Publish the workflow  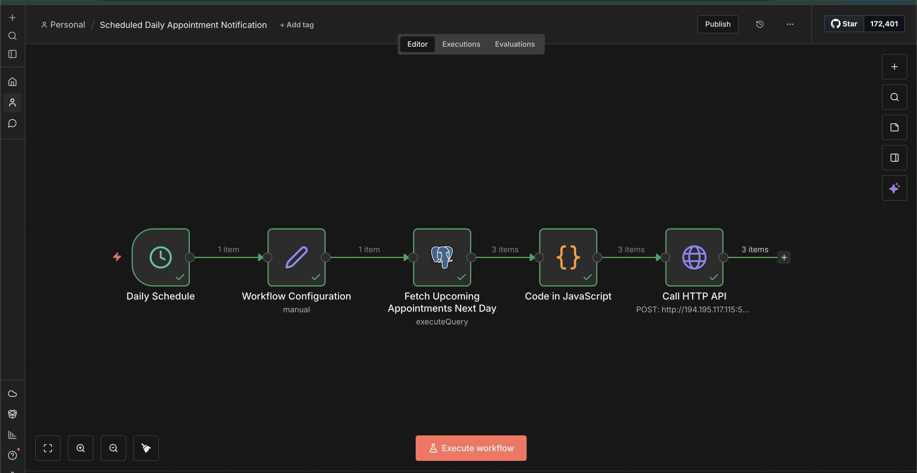(717, 24)
